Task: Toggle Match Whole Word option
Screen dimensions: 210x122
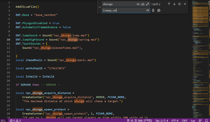Action: click(x=143, y=4)
